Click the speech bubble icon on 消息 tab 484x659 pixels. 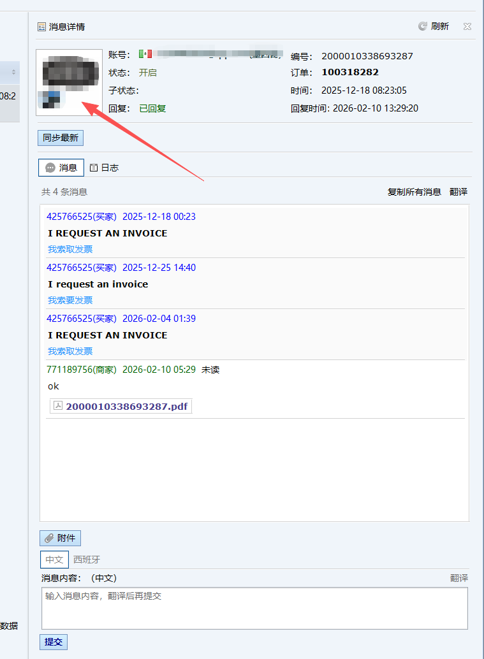click(50, 168)
